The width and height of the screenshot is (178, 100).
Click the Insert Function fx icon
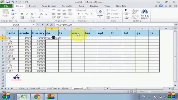coord(51,25)
